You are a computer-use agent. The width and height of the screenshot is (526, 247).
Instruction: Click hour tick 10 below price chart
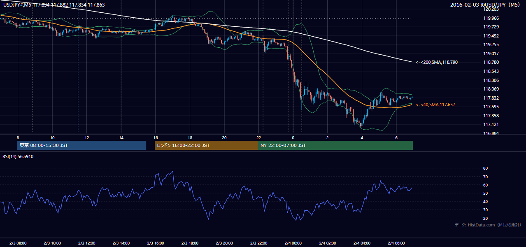[x=52, y=137]
